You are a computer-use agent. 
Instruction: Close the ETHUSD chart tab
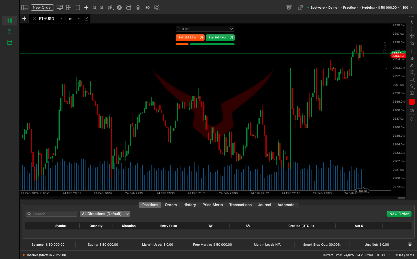(34, 18)
